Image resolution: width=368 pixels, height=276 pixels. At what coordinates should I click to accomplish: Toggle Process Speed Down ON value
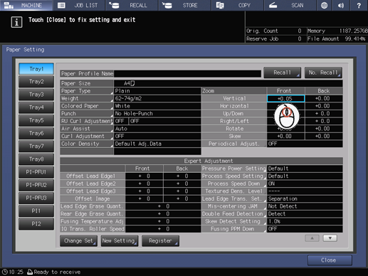point(305,184)
